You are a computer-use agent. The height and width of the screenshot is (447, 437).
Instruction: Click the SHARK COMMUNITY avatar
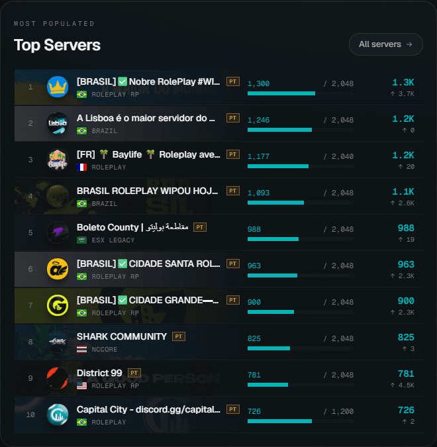coord(58,342)
